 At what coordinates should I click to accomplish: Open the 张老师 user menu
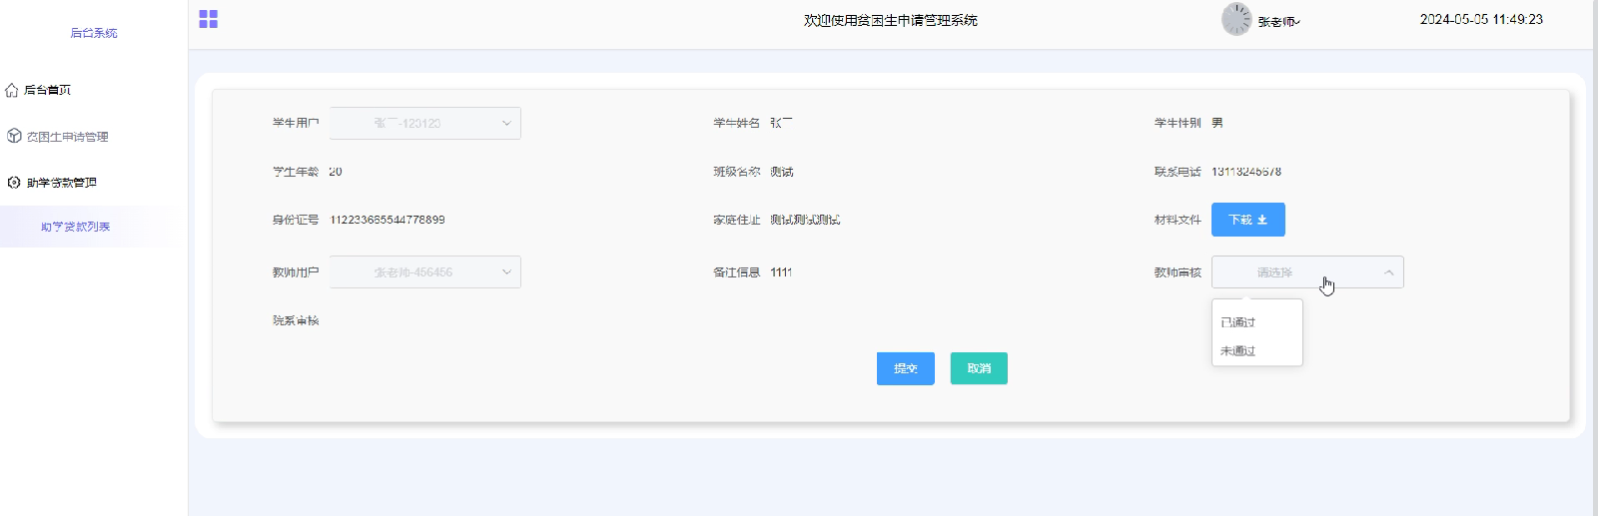click(1278, 21)
